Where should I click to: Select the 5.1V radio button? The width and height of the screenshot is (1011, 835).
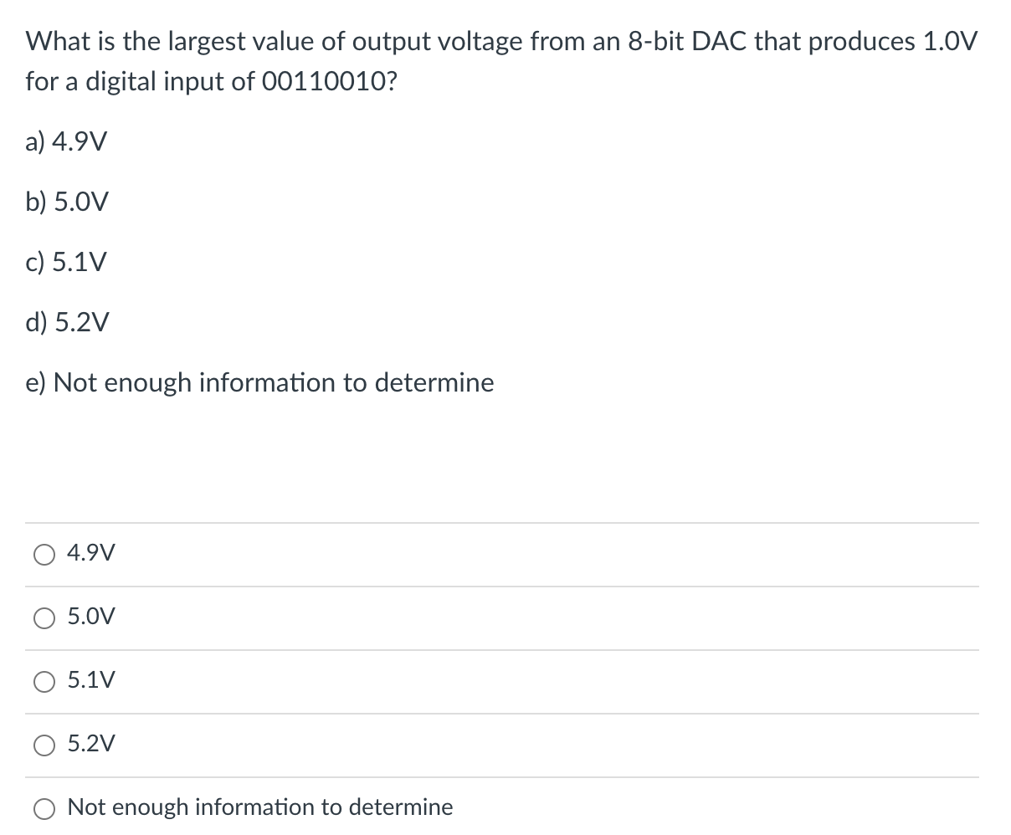pos(44,682)
